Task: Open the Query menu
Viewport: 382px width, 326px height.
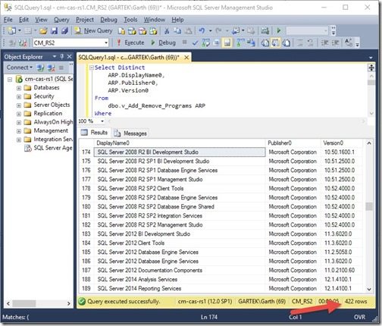Action: [61, 20]
